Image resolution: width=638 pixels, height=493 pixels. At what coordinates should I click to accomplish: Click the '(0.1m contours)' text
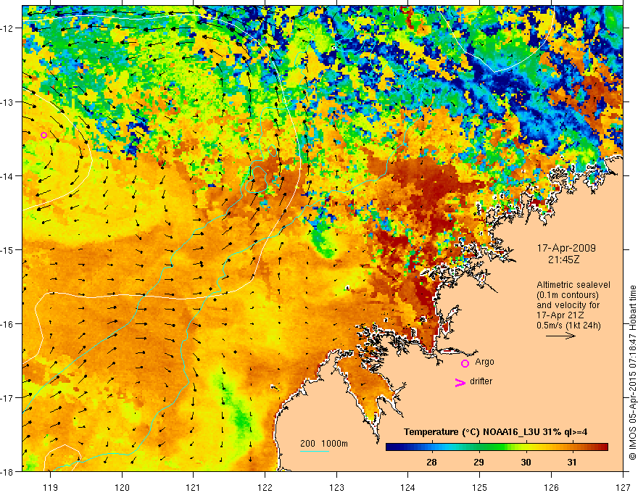[x=568, y=295]
